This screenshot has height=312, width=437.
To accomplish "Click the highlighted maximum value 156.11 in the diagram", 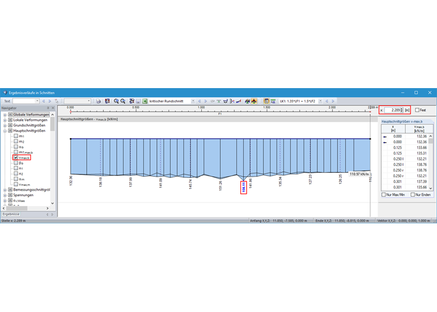I will (244, 187).
